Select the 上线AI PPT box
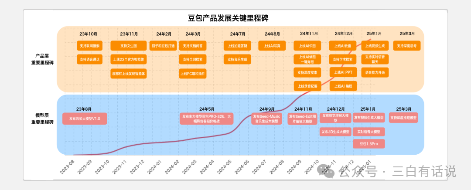The height and width of the screenshot is (190, 471). tap(343, 72)
